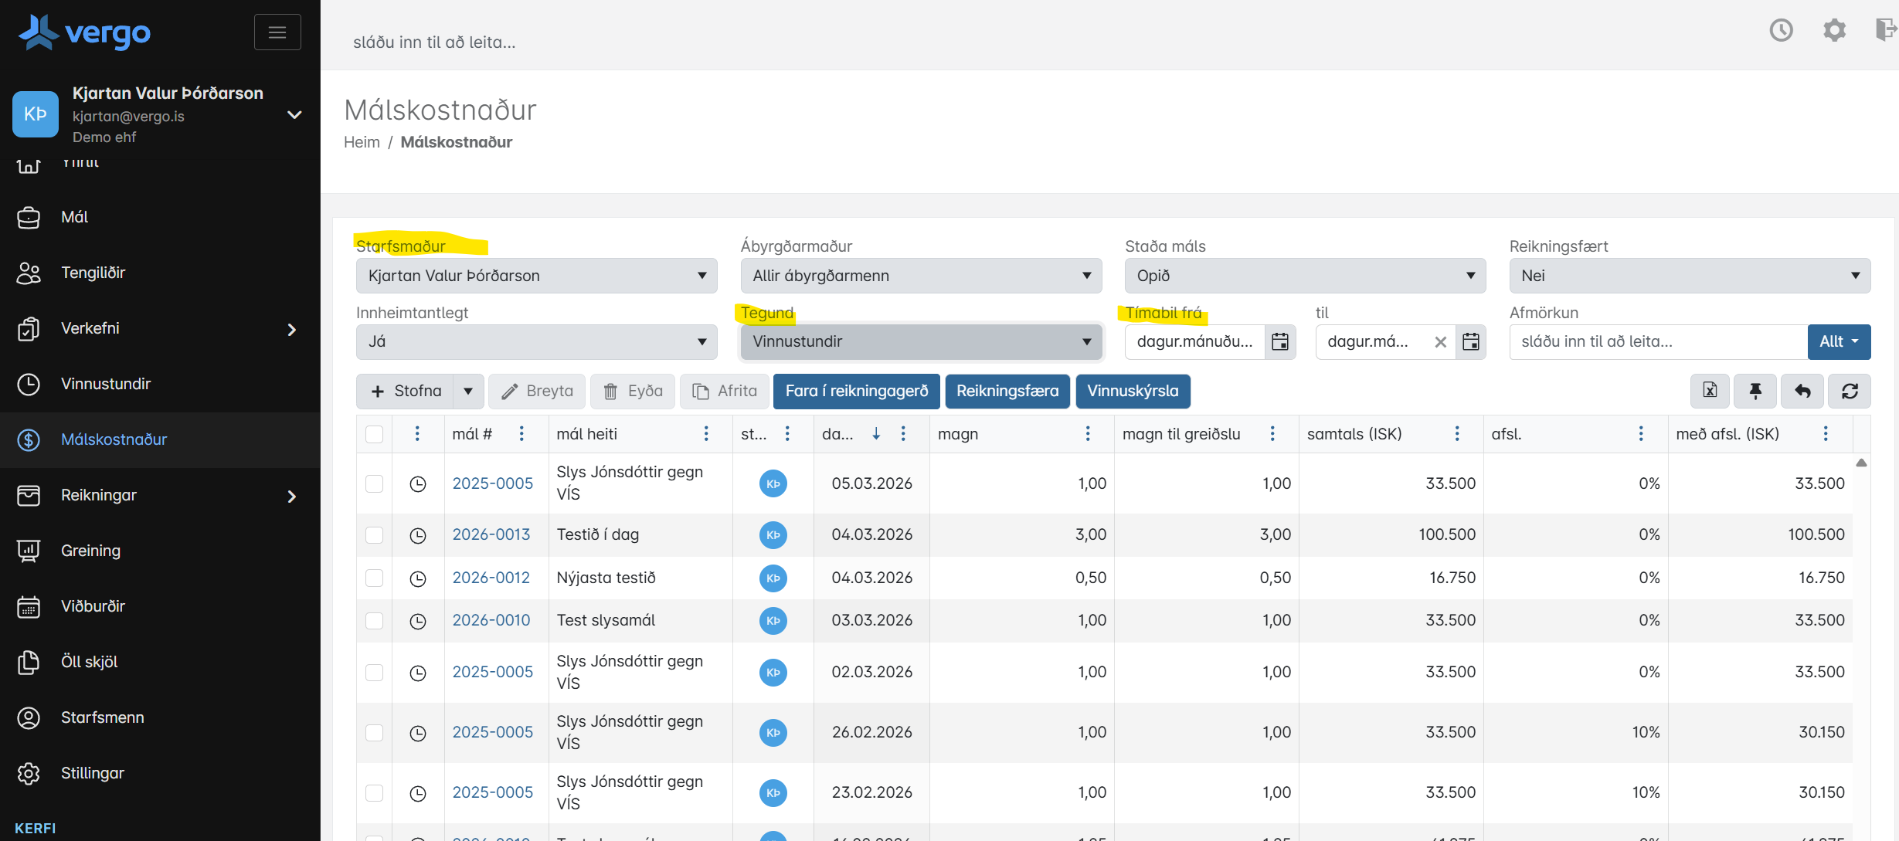
Task: Click the pin icon in toolbar
Action: (1755, 391)
